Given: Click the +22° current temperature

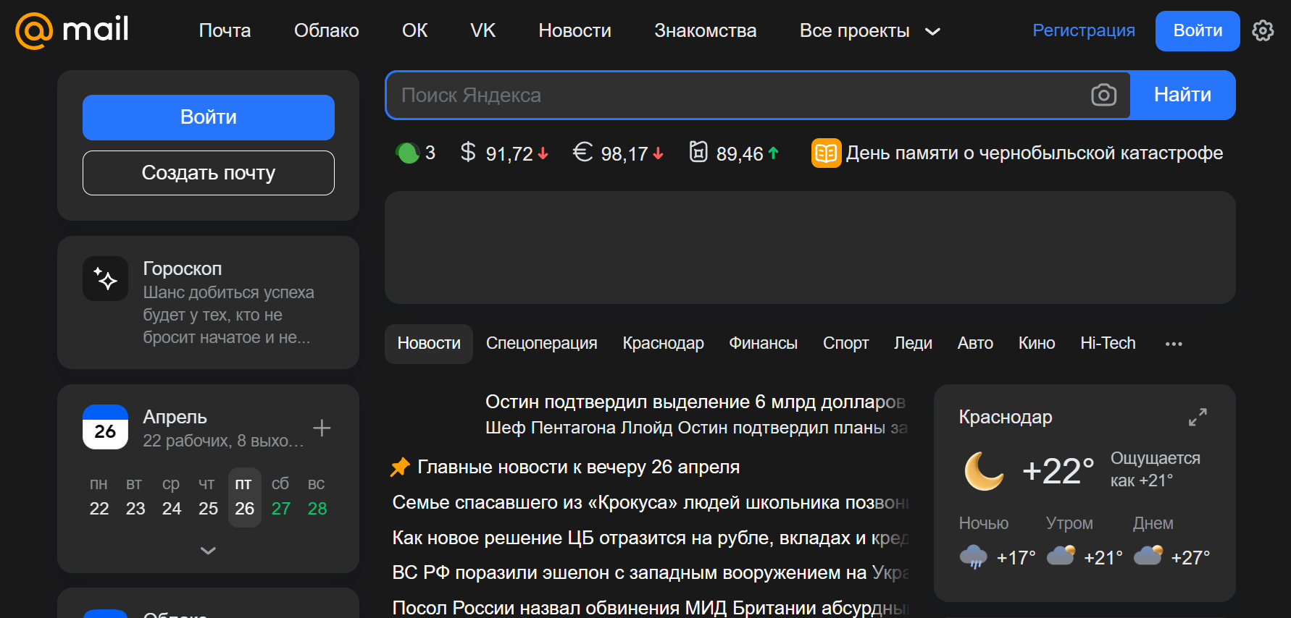Looking at the screenshot, I should tap(1058, 470).
